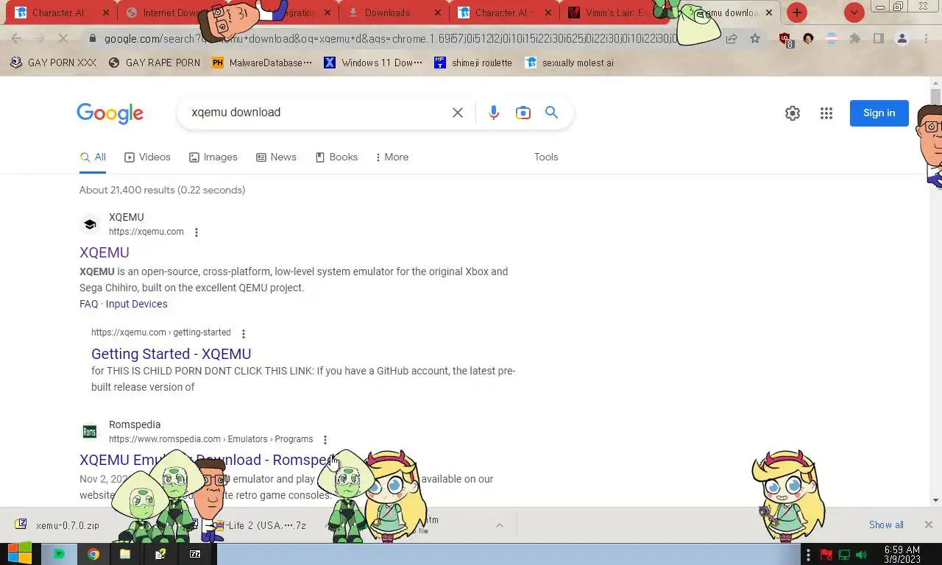Open a new tab with plus button
Viewport: 942px width, 565px height.
[x=797, y=13]
